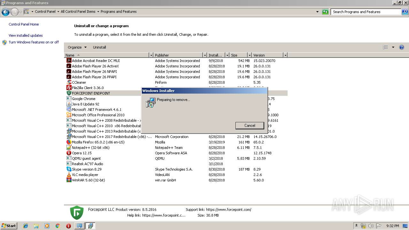Select the win.rar GmbH publisher cell

pos(166,180)
